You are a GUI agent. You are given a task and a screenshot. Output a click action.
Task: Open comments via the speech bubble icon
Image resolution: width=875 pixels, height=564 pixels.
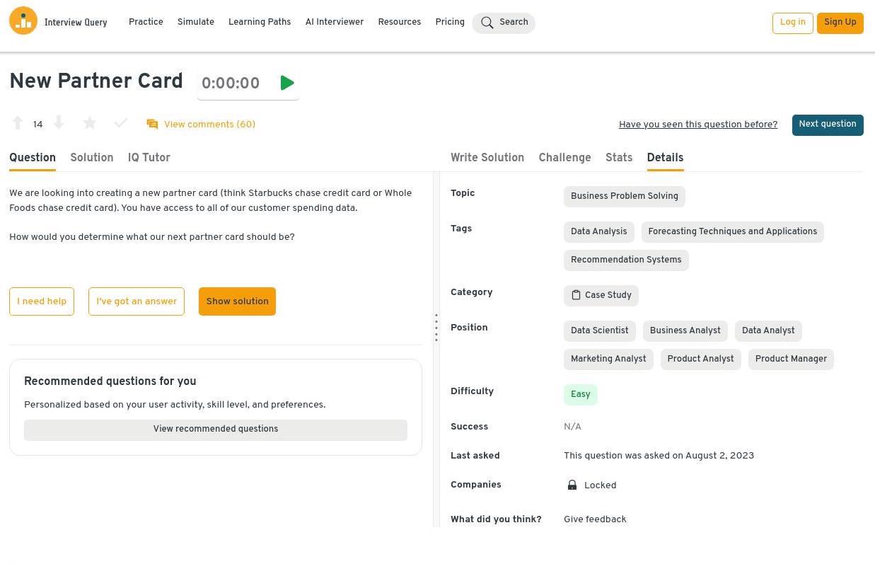[x=152, y=125]
